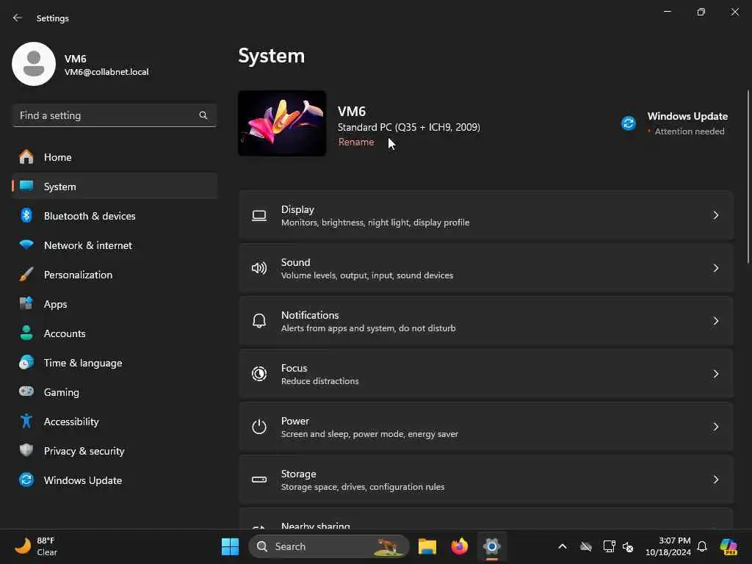
Task: Click the Accounts person icon in sidebar
Action: 26,333
